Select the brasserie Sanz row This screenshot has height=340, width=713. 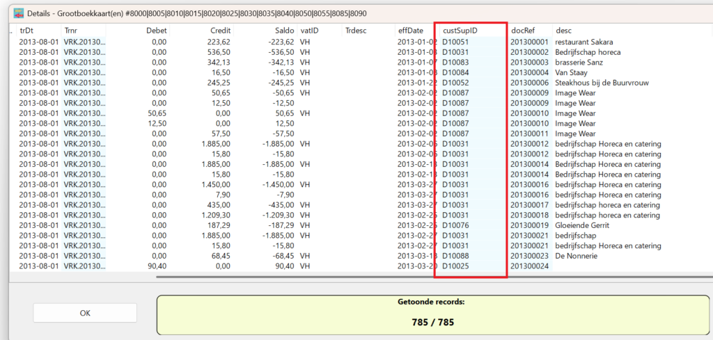point(579,63)
